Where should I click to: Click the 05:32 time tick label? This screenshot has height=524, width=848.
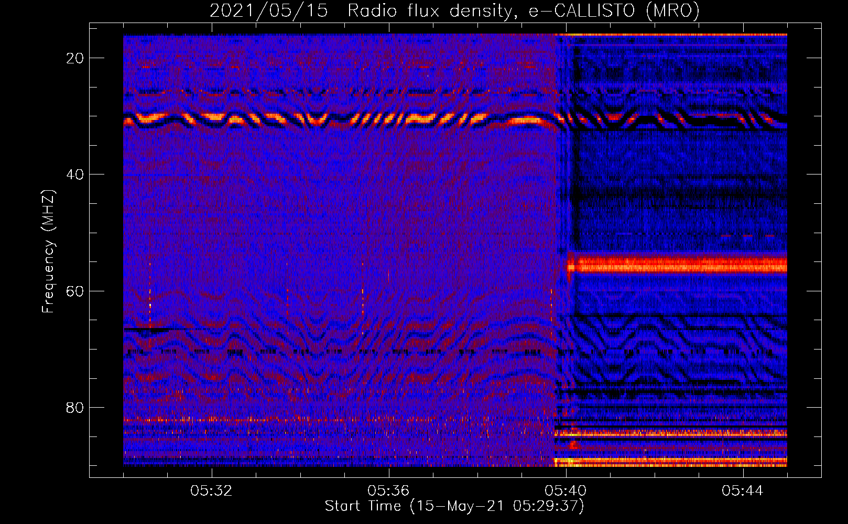(x=212, y=491)
